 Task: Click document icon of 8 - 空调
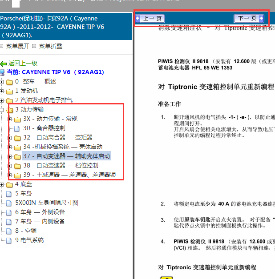point(9,231)
